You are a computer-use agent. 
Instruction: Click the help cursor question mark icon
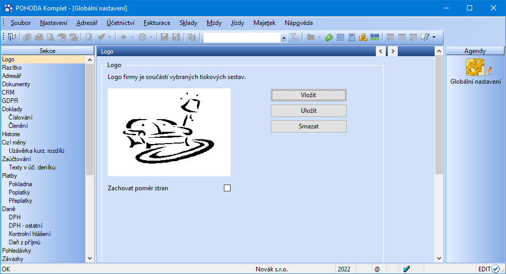(425, 37)
